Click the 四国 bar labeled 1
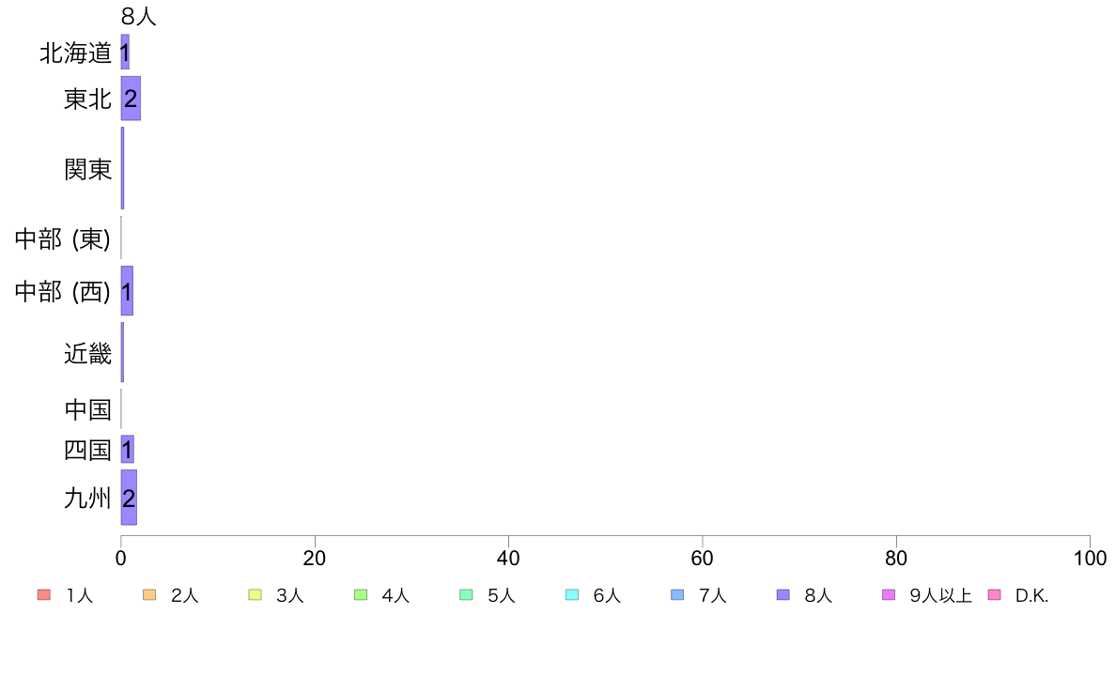This screenshot has height=691, width=1116. pyautogui.click(x=128, y=449)
